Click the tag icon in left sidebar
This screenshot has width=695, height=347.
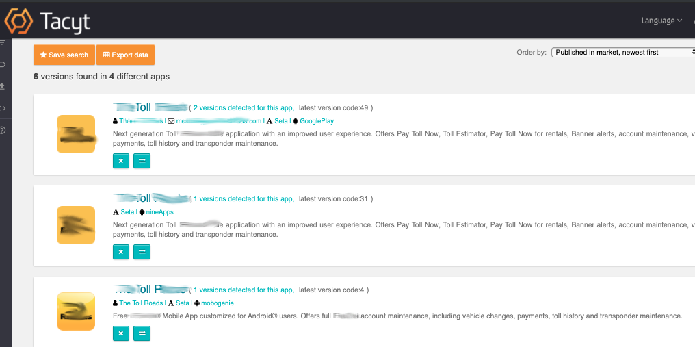pos(3,64)
